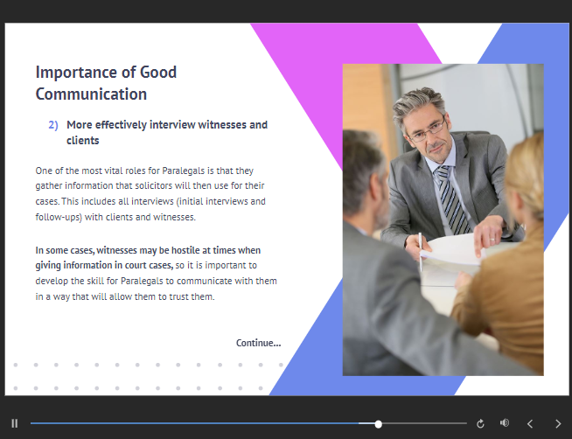Viewport: 572px width, 439px height.
Task: Click the progress bar's white handle
Action: pos(379,424)
